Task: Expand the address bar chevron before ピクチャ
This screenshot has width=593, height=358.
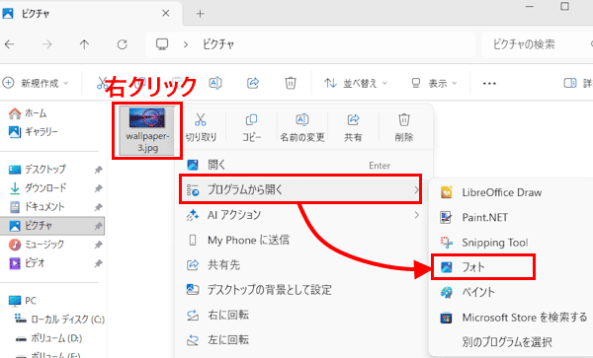Action: [x=186, y=44]
